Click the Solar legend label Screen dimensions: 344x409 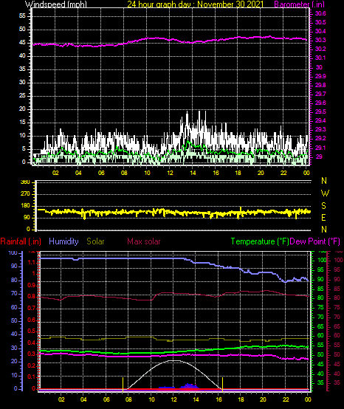(x=95, y=241)
